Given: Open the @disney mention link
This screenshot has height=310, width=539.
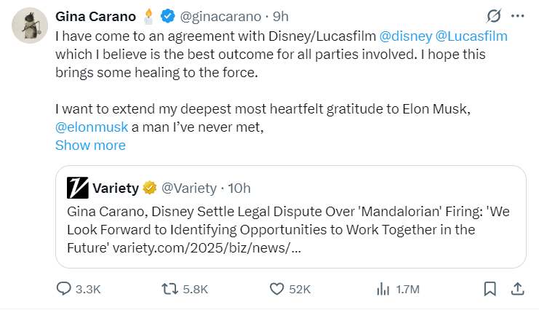Looking at the screenshot, I should tap(404, 36).
